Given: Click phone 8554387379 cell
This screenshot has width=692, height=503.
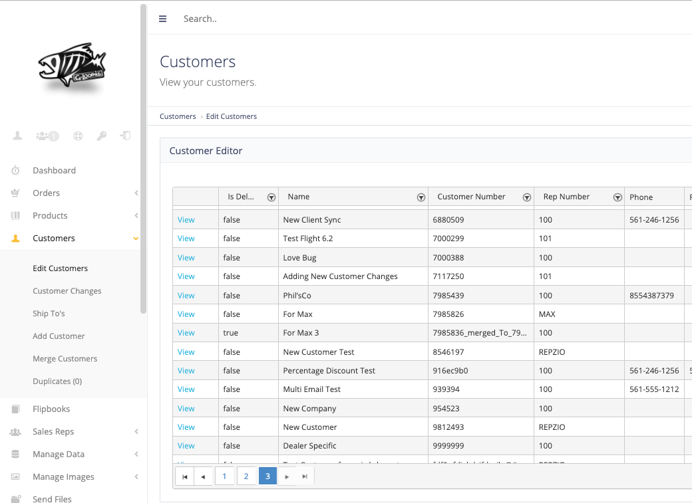Looking at the screenshot, I should coord(655,296).
